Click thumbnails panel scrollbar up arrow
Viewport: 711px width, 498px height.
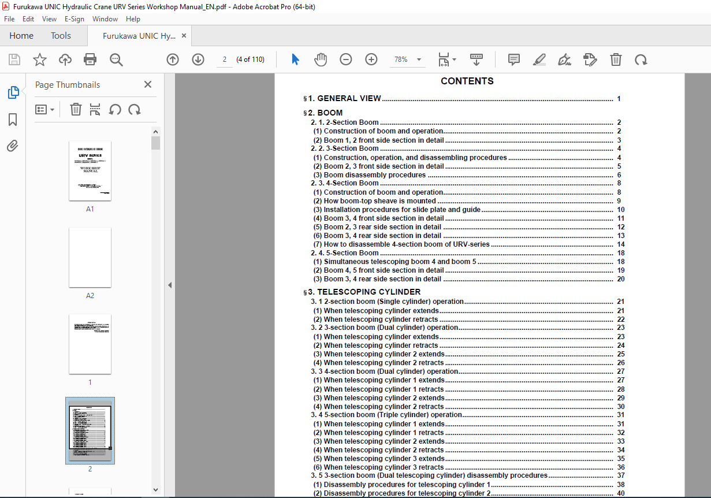155,131
